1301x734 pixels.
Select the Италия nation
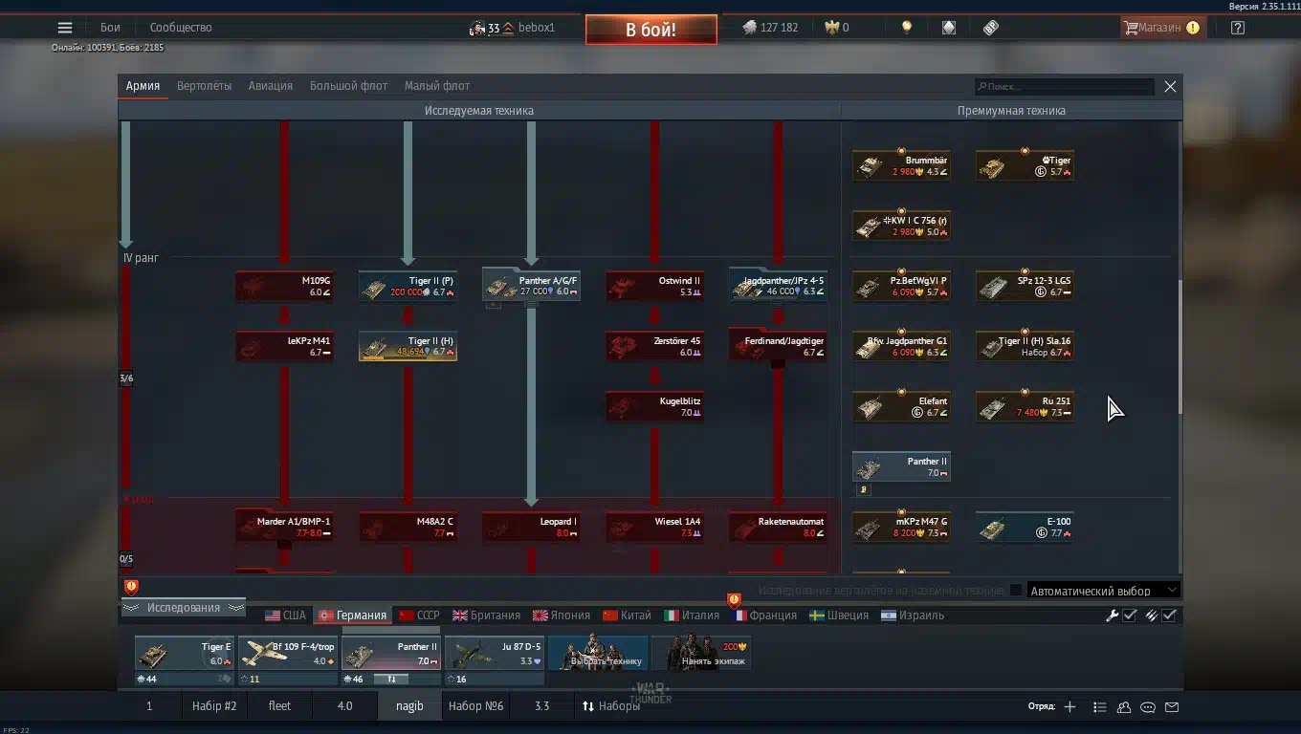click(x=692, y=615)
